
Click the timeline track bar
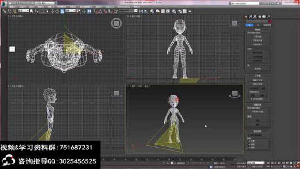[x=168, y=159]
